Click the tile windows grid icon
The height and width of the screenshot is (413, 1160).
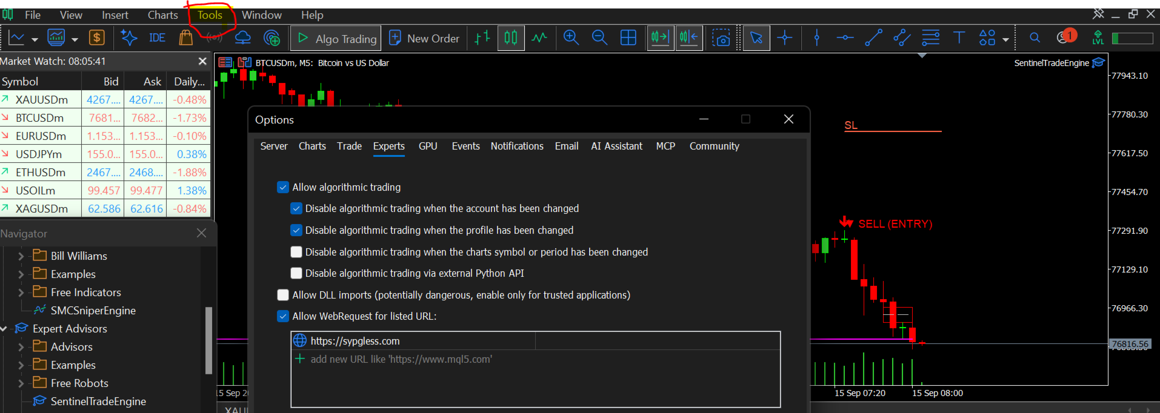tap(628, 38)
